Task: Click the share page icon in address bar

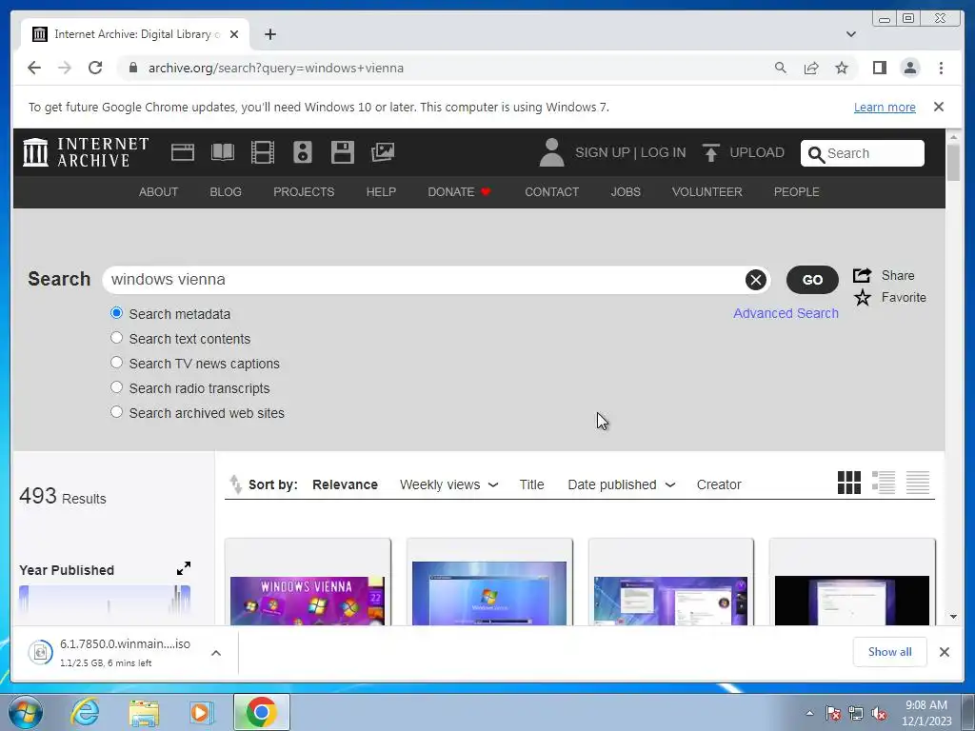Action: click(x=811, y=68)
